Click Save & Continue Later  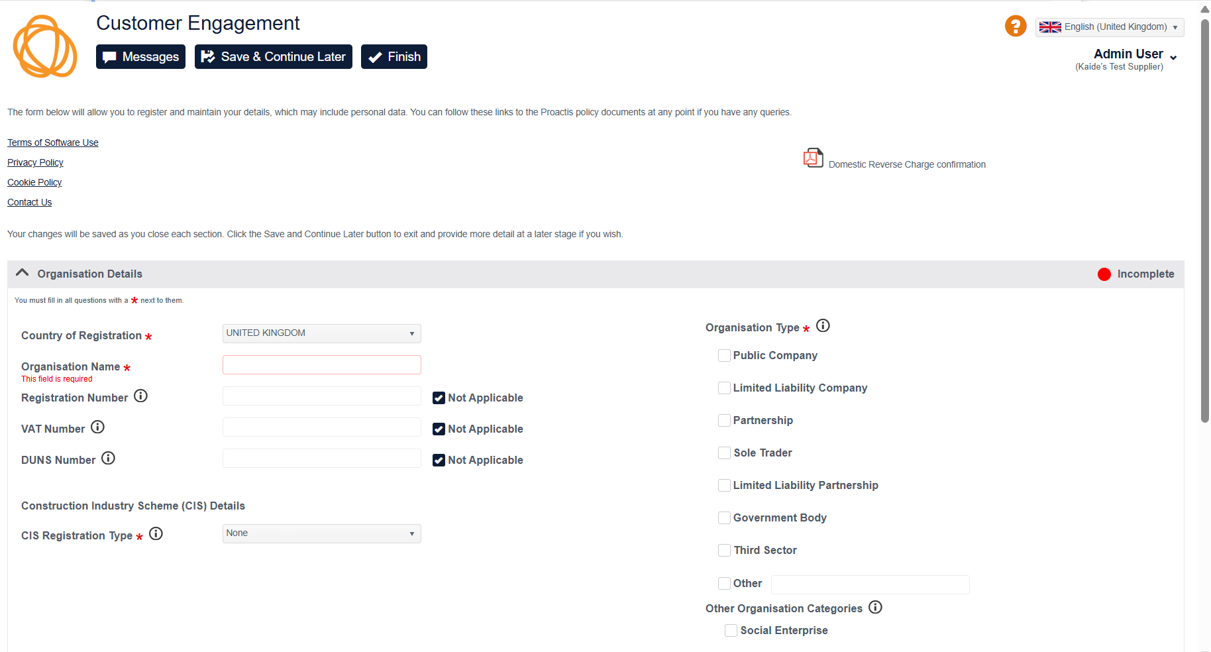pyautogui.click(x=274, y=56)
